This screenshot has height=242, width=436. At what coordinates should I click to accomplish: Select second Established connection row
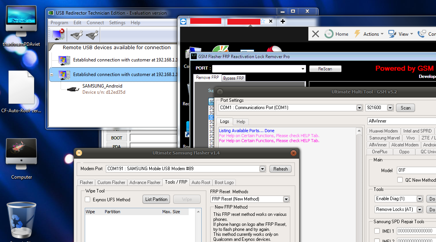(114, 75)
